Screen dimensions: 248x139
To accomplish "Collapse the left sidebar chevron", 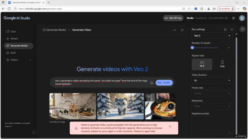I will [34, 133].
